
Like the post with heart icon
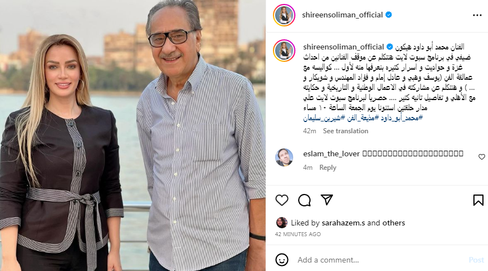point(282,200)
